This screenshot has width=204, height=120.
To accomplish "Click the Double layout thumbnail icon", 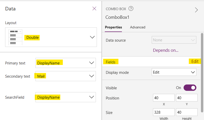I will pyautogui.click(x=16, y=37).
